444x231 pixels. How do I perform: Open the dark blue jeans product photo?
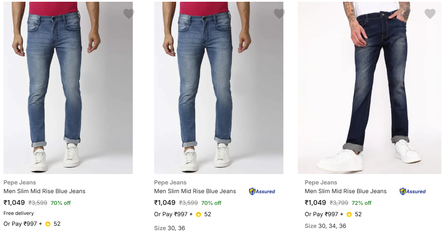click(x=369, y=88)
